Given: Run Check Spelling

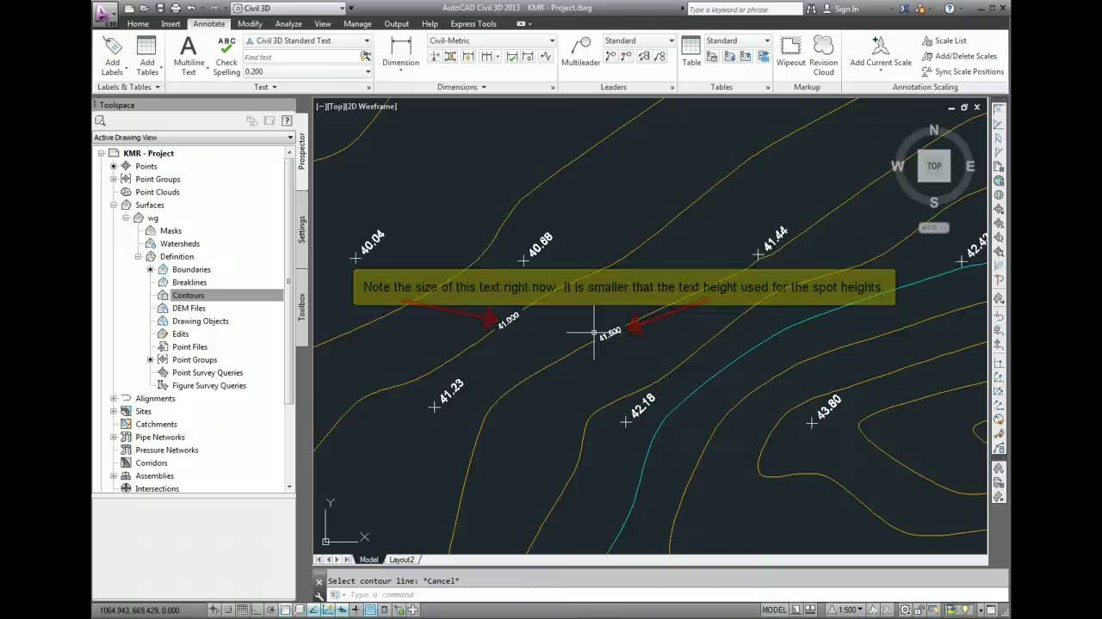Looking at the screenshot, I should pos(226,56).
